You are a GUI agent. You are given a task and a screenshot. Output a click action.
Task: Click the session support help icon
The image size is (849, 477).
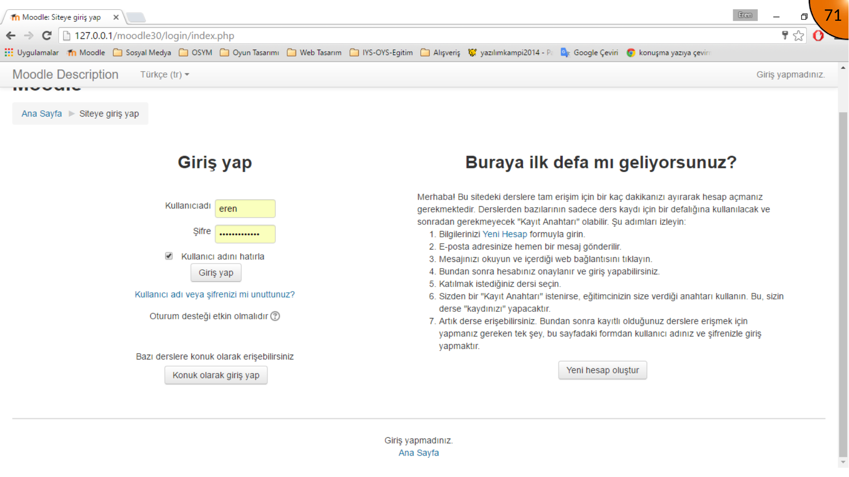[275, 316]
